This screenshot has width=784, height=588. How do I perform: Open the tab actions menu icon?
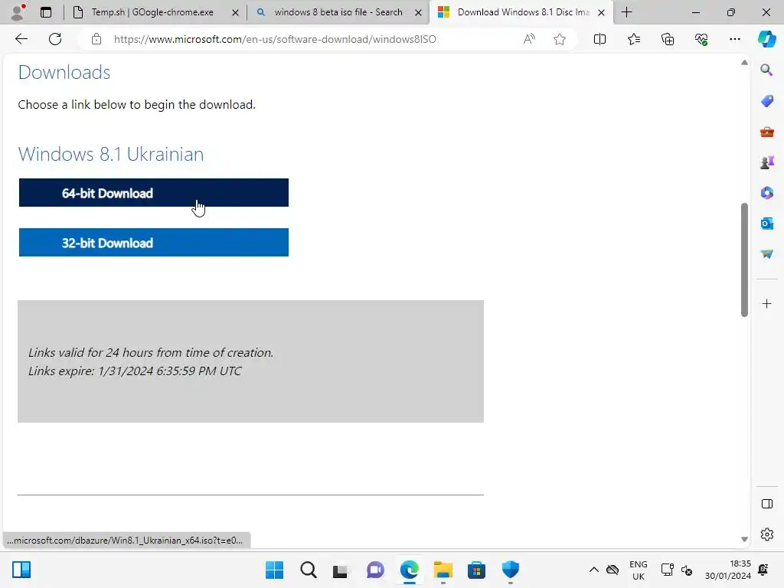point(46,12)
